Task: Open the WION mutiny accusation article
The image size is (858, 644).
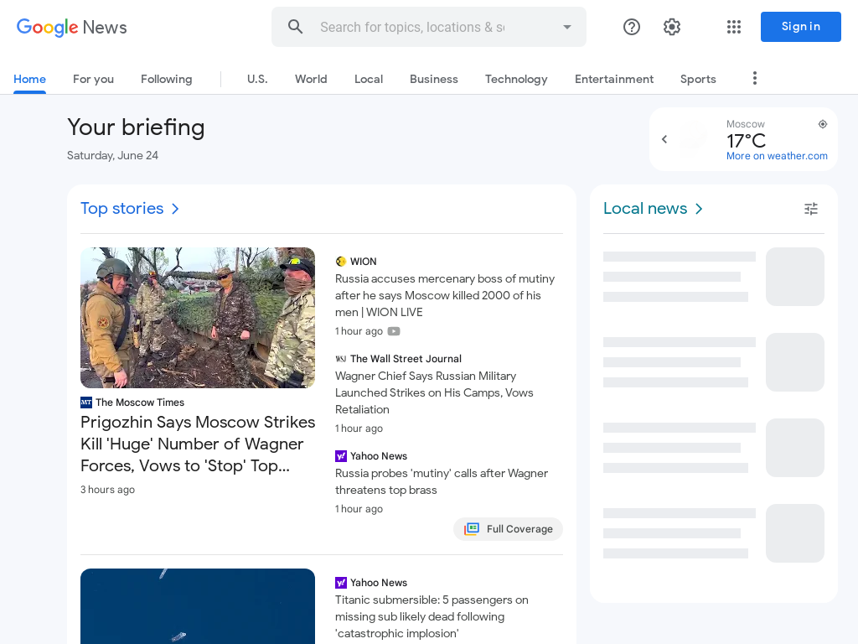Action: coord(445,296)
